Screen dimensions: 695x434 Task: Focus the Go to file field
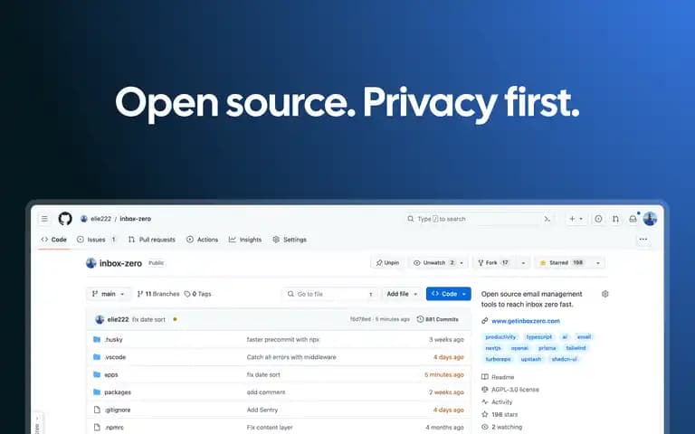pos(329,294)
